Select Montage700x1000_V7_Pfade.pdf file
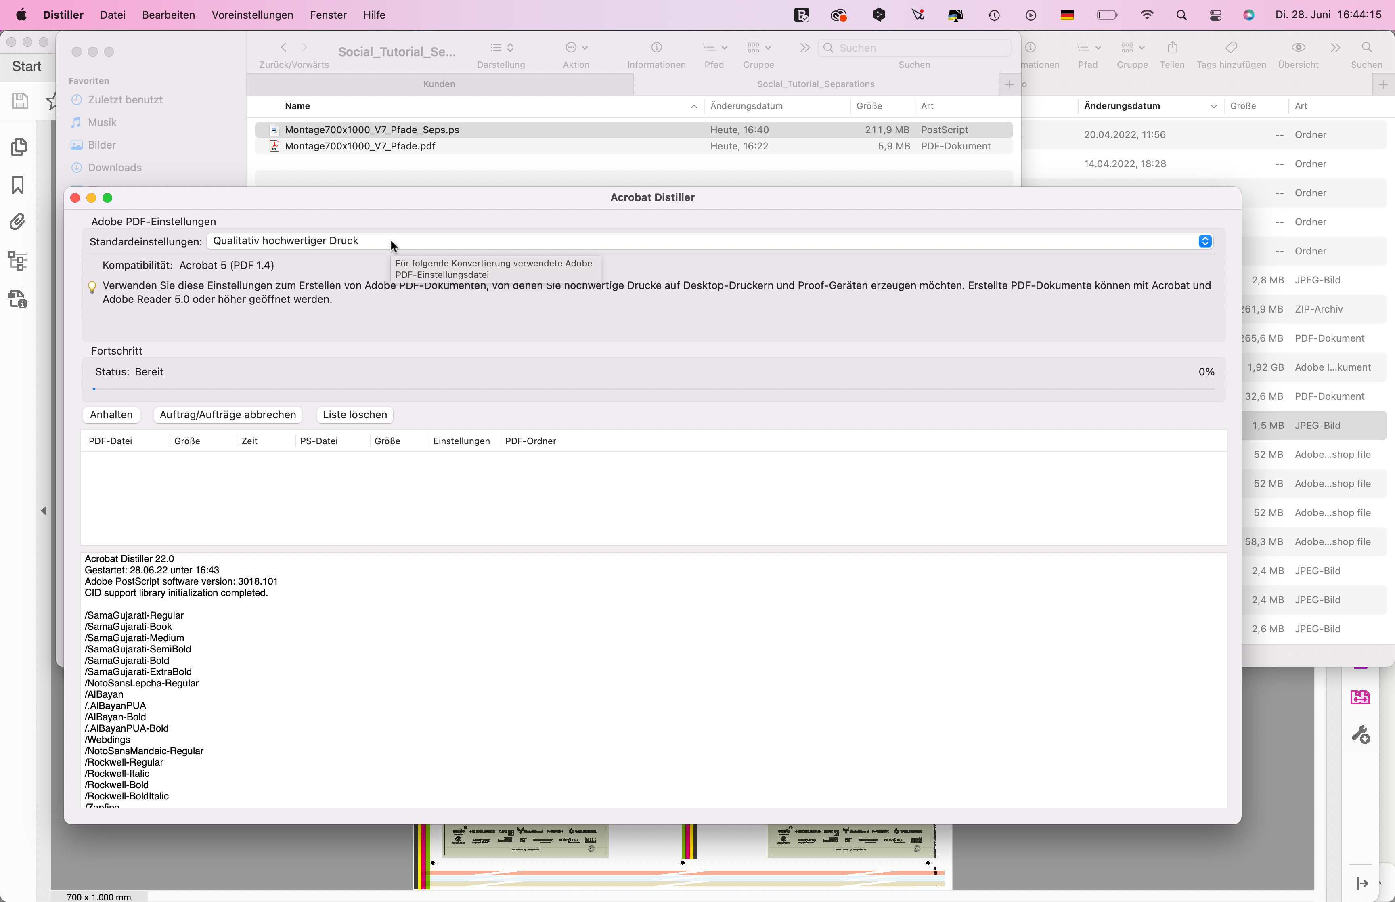Screen dimensions: 1395x902 click(634, 146)
